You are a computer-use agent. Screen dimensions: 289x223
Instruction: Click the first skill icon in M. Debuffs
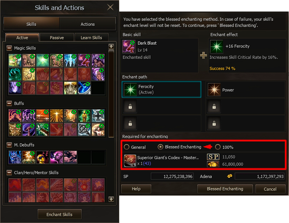pyautogui.click(x=15, y=157)
